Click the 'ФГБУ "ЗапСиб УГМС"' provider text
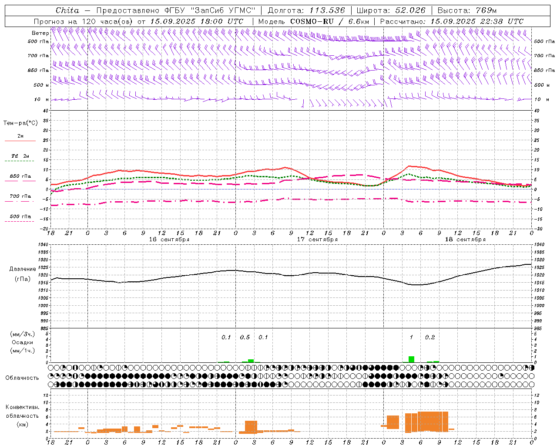Viewport: 557px width, 446px height. 210,10
